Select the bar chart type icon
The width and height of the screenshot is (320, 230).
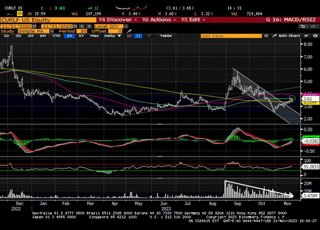click(138, 36)
